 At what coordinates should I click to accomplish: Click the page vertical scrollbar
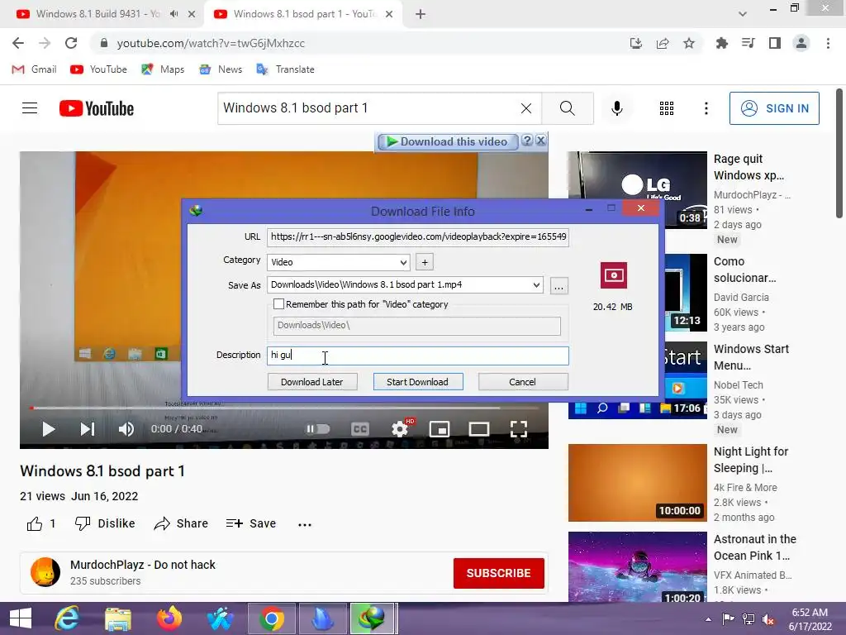839,154
